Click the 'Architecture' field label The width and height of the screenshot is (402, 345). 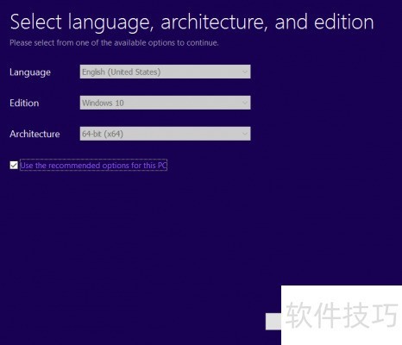point(35,134)
